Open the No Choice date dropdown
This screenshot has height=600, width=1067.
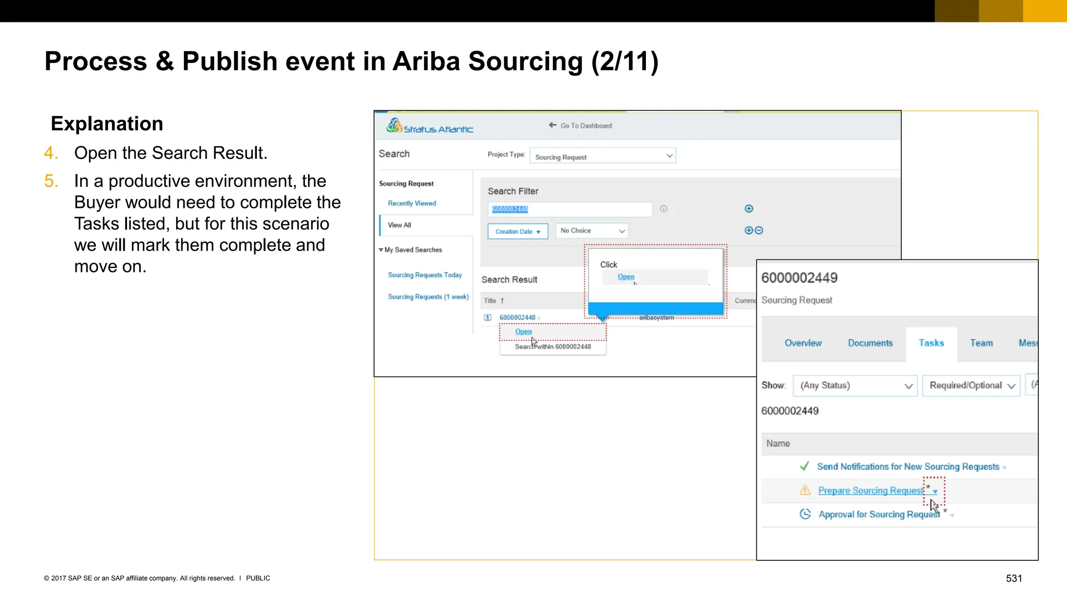[592, 231]
